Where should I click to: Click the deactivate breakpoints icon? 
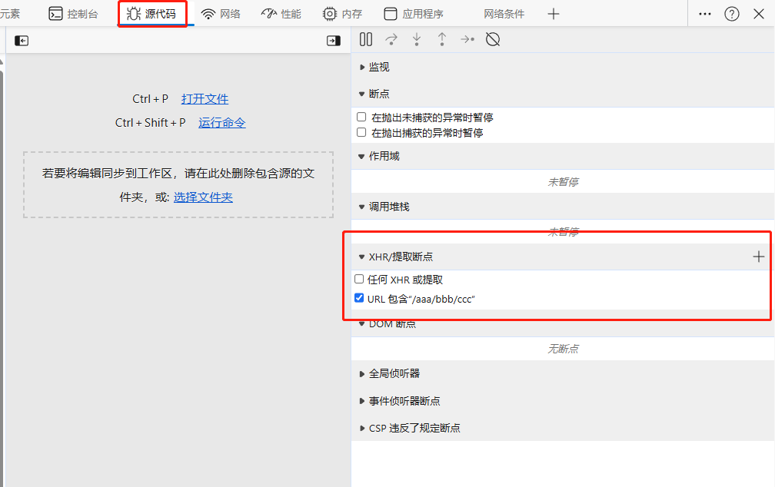(493, 39)
